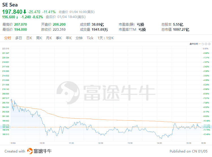
Task: Click the Futu bull logo in footer
Action: 30,151
